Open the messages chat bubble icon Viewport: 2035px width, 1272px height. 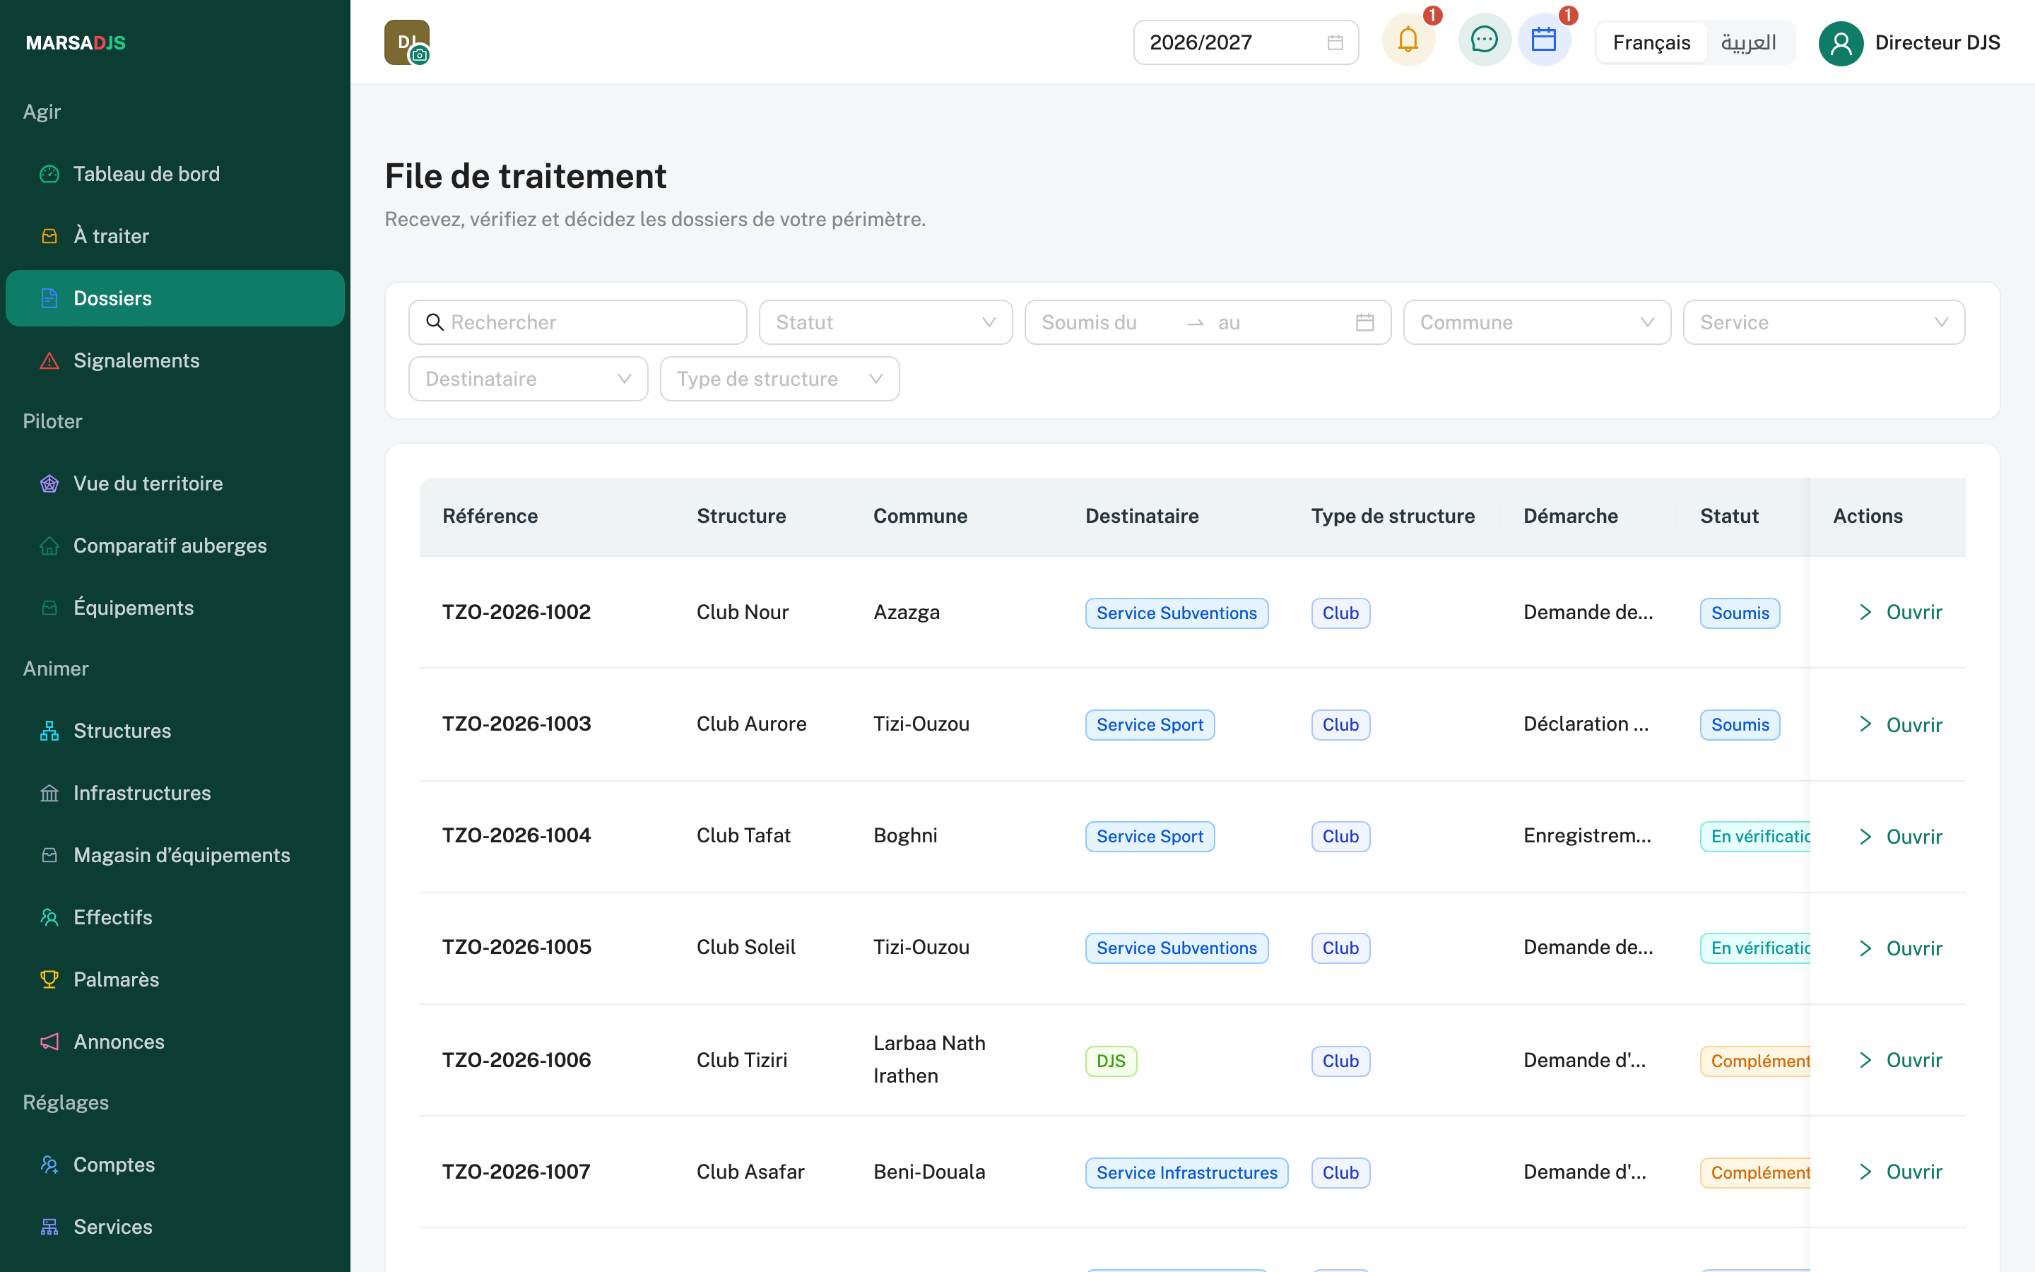click(1484, 40)
